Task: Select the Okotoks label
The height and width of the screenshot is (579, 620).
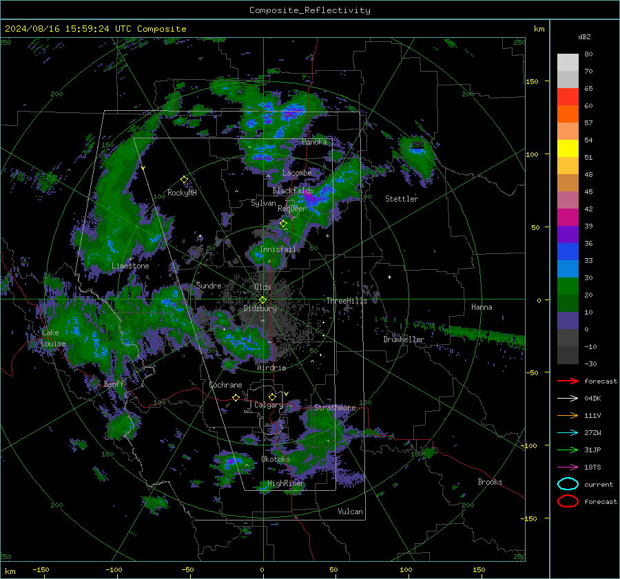Action: click(276, 459)
